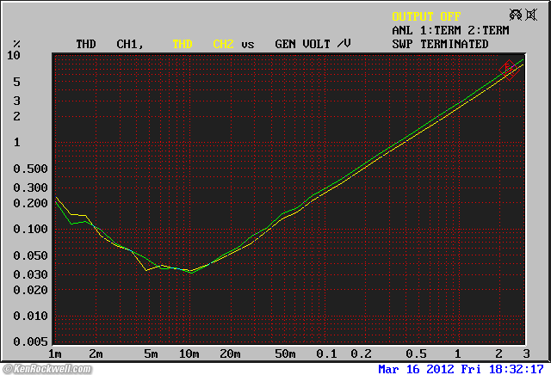Screen dimensions: 551x375
Task: Click the 10m label on the X axis
Action: (189, 354)
